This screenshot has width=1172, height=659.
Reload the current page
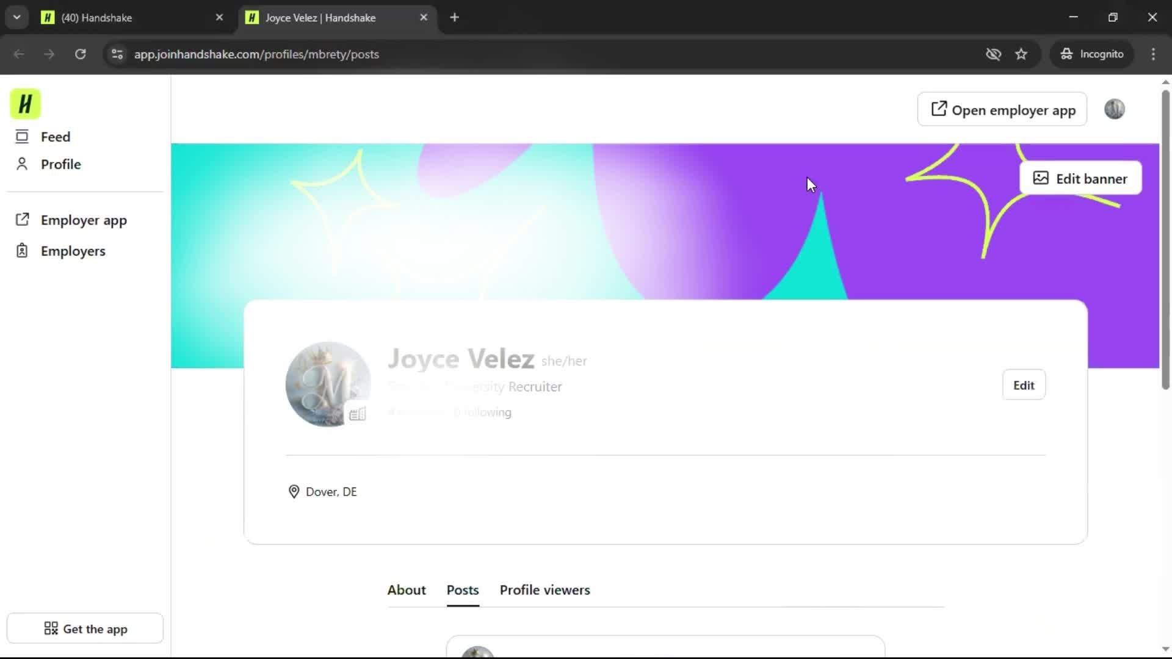tap(80, 54)
